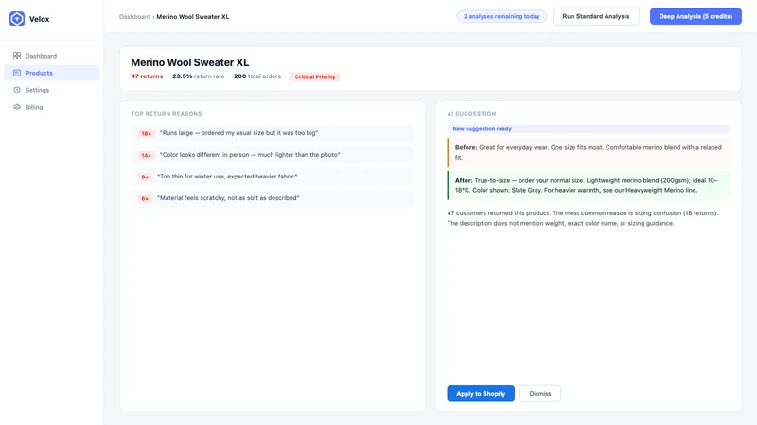Click the Before description text block
Viewport: 757px width, 425px height.
588,152
